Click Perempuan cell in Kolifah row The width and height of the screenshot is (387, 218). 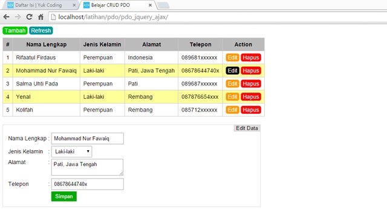coord(102,110)
